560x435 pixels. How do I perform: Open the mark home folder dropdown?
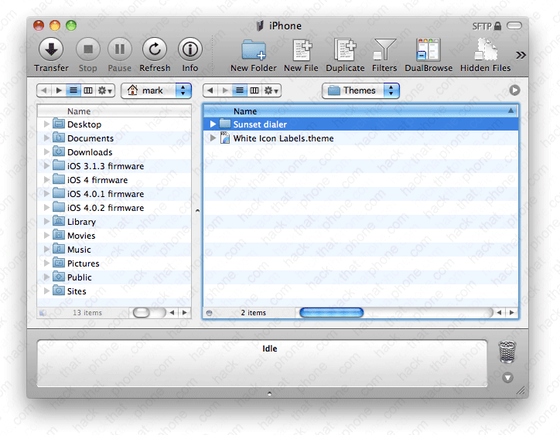tap(155, 90)
